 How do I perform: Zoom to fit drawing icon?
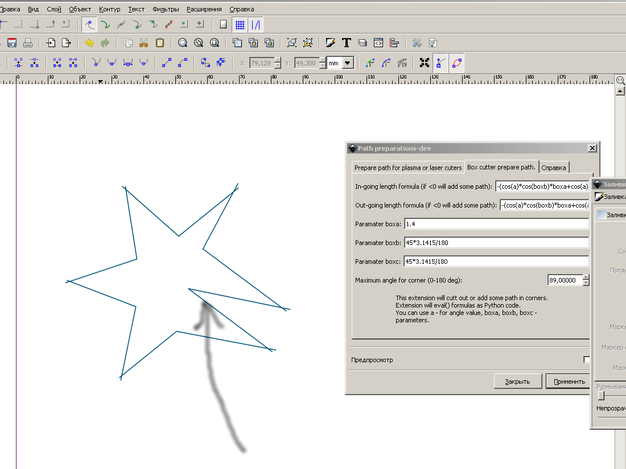click(199, 43)
